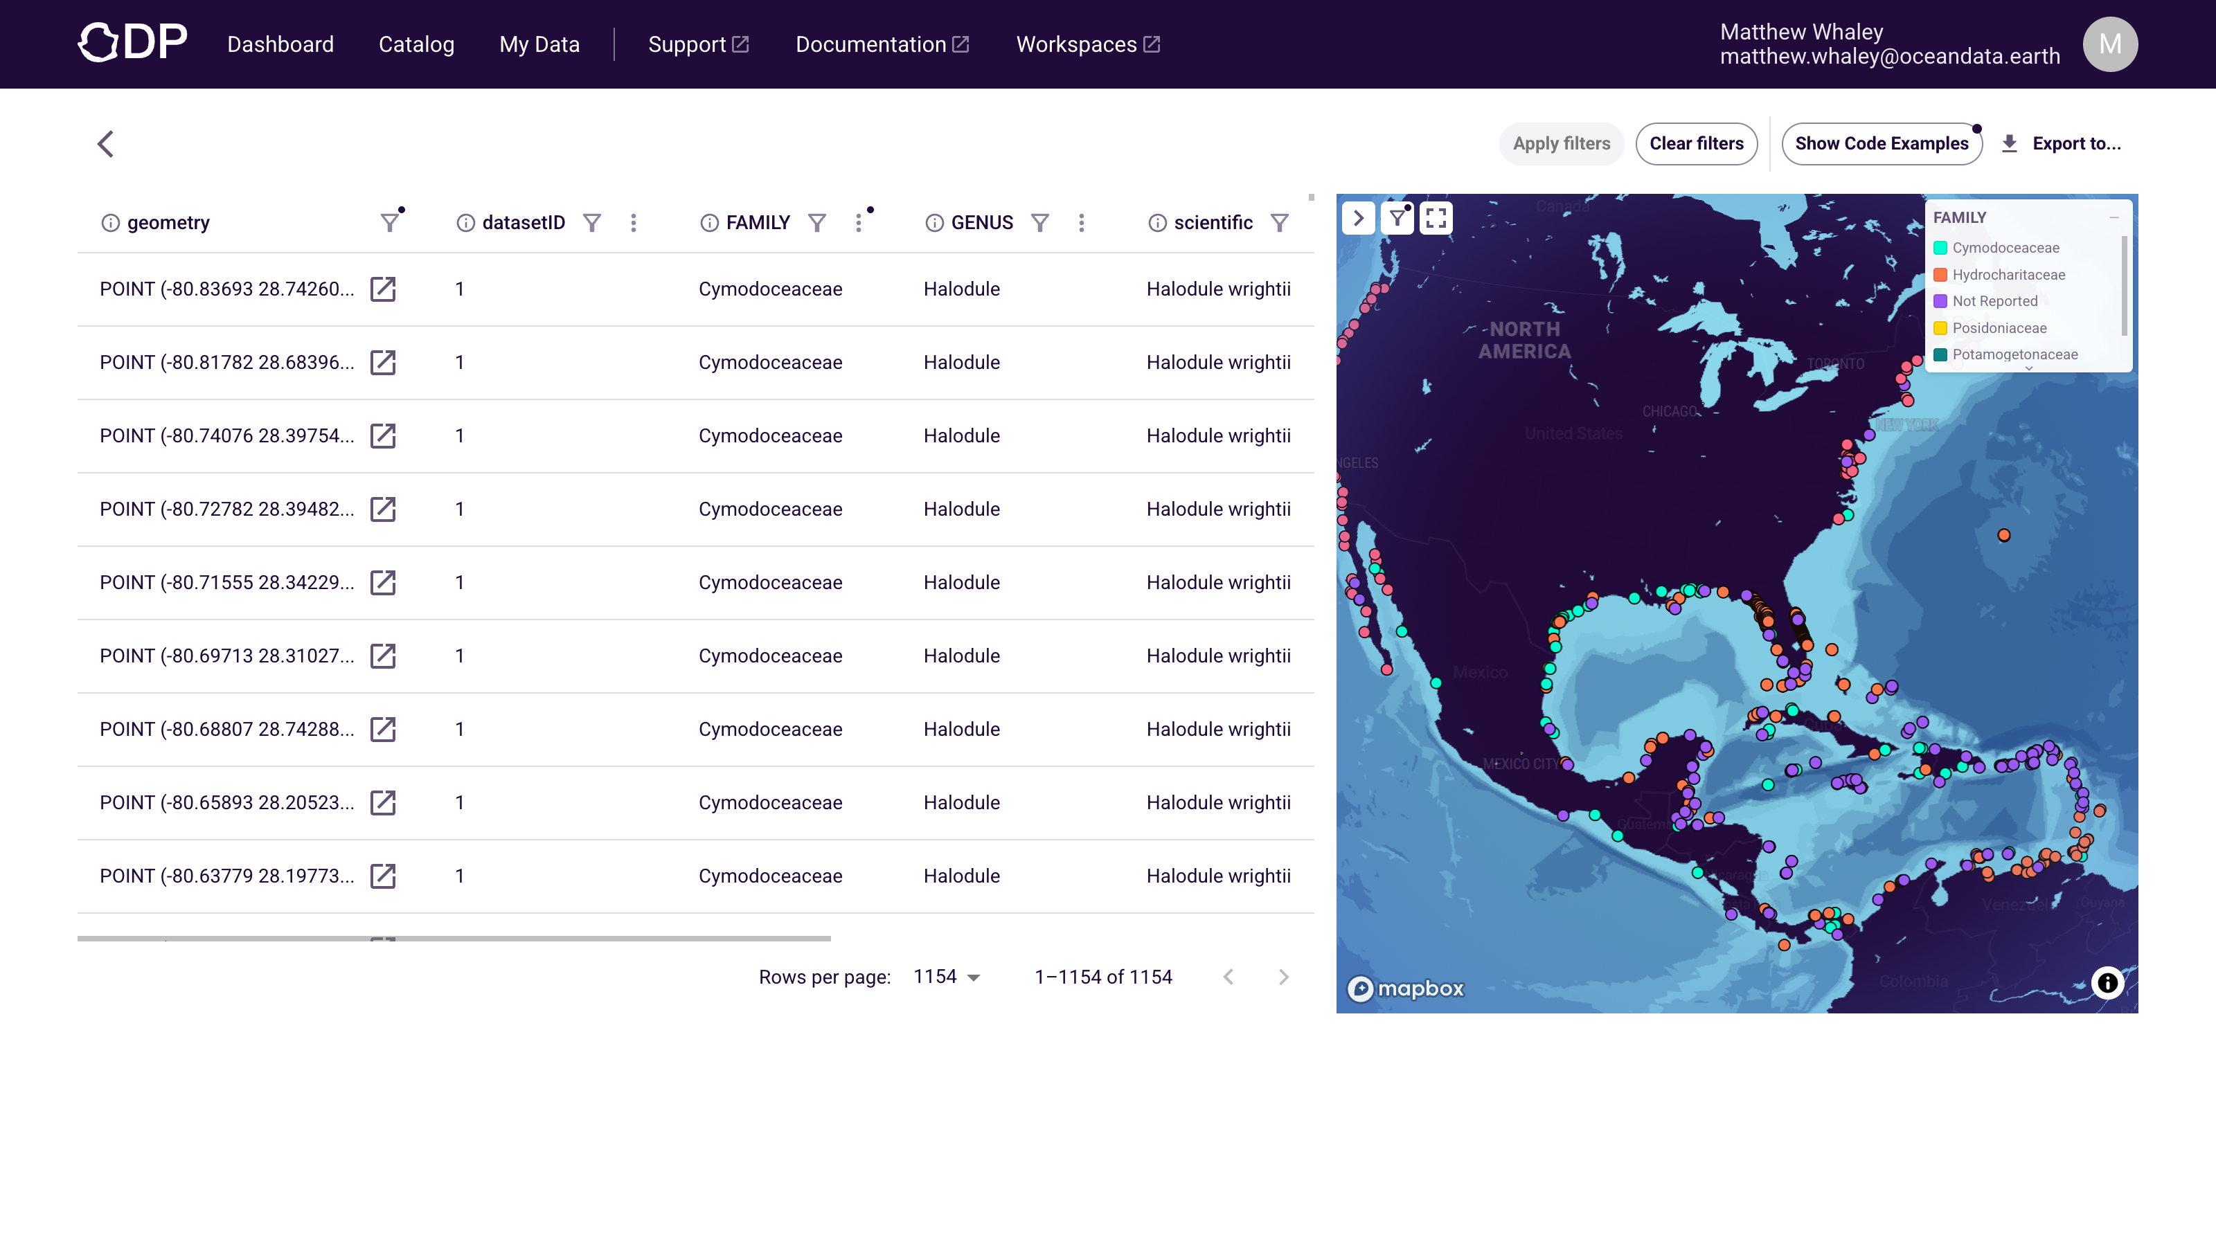This screenshot has height=1246, width=2216.
Task: Toggle the Hydrocharitaceae legend entry
Action: coord(2008,274)
